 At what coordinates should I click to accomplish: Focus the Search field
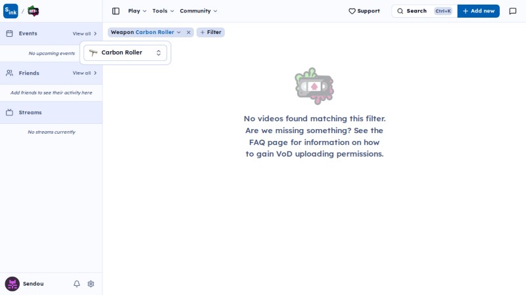(x=424, y=11)
